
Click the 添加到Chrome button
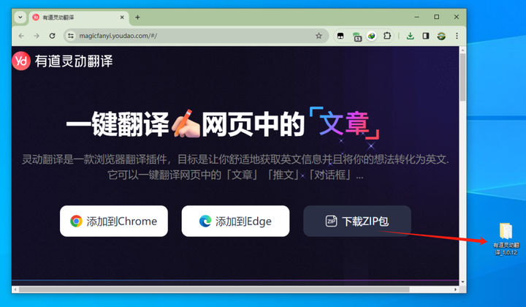114,221
